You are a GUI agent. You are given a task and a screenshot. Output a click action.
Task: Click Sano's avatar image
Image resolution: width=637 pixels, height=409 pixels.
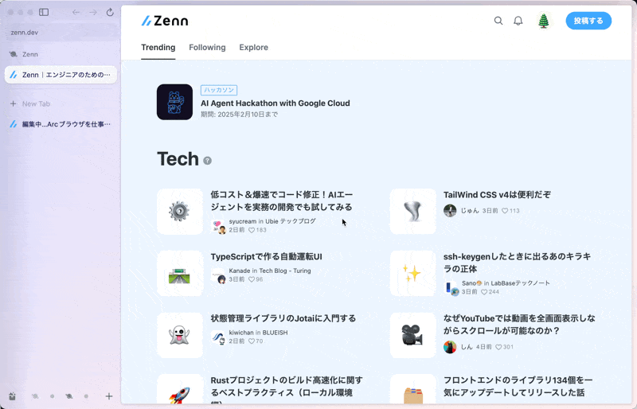coord(455,292)
